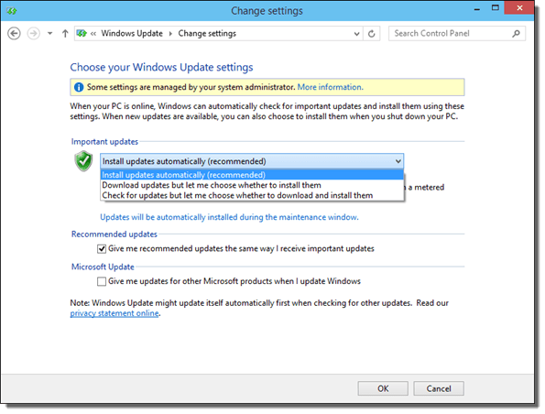Viewport: 545px width, 414px height.
Task: Collapse the Important updates dropdown
Action: (398, 161)
